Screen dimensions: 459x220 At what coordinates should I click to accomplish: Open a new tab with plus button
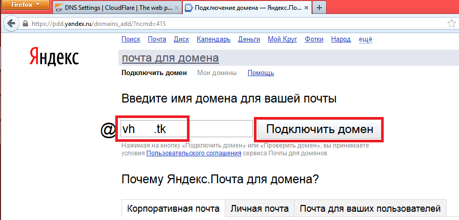pos(318,8)
